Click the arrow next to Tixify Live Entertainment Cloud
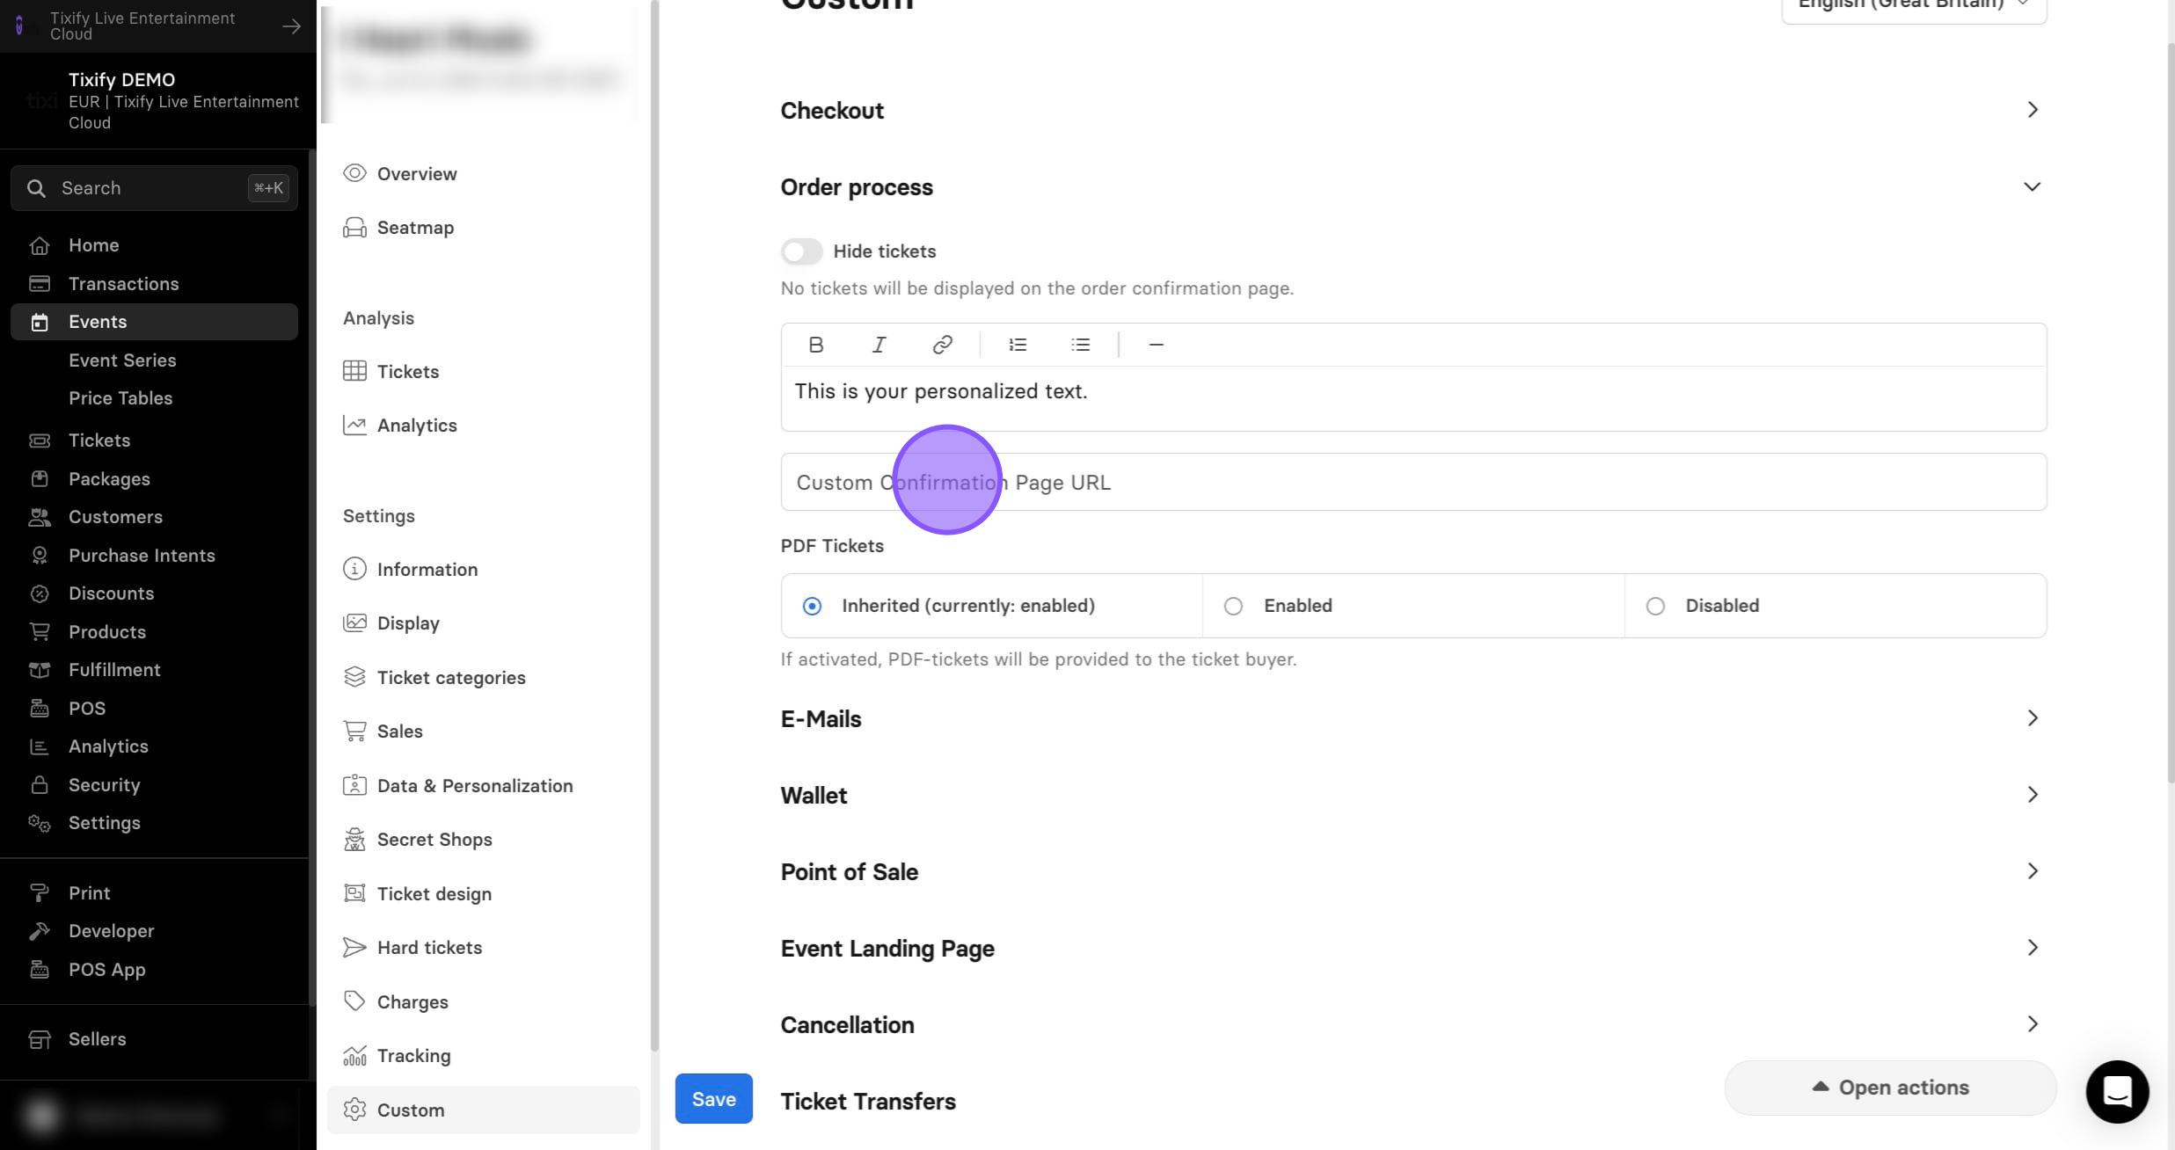2175x1150 pixels. [x=291, y=26]
